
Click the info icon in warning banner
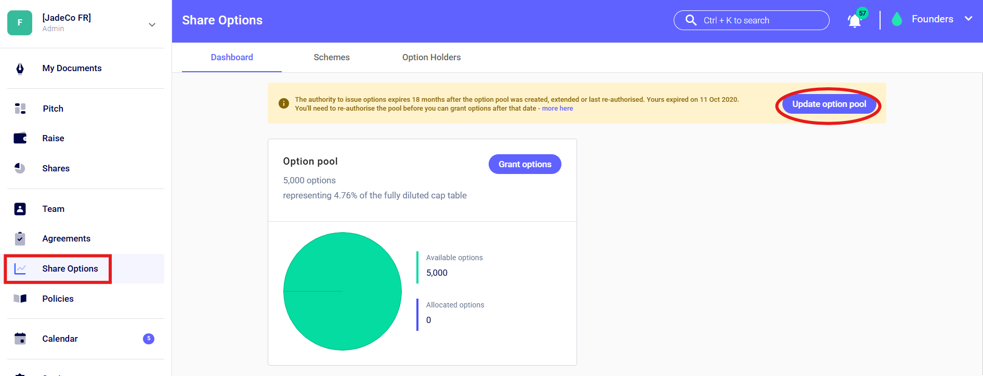pyautogui.click(x=284, y=103)
